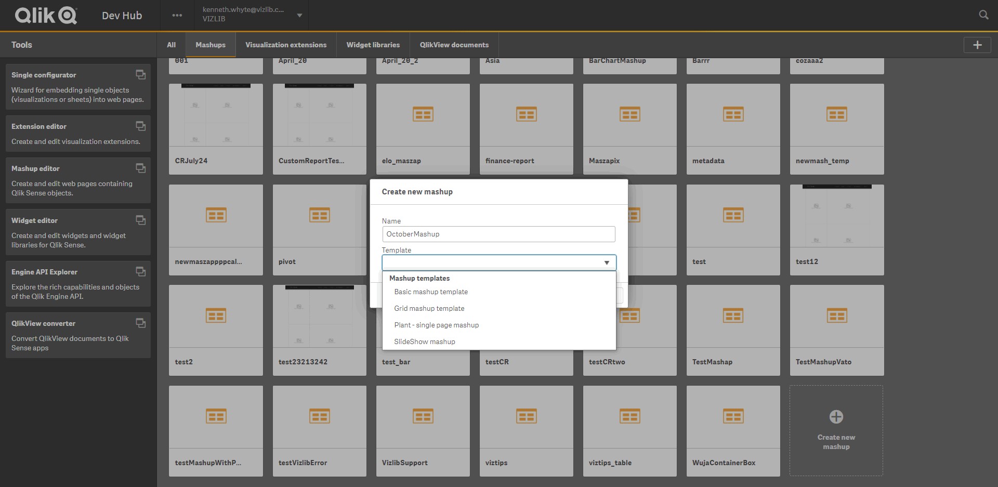Expand the user account dropdown arrow

pos(299,16)
